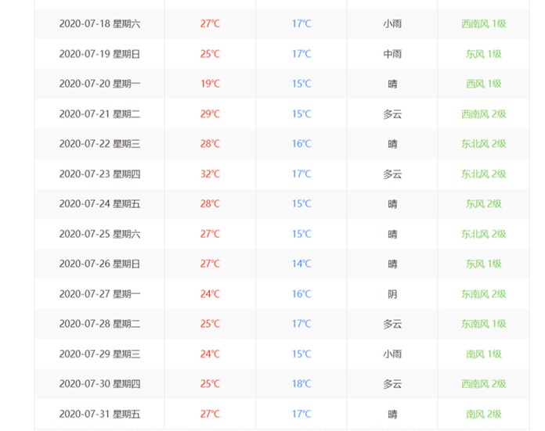This screenshot has height=431, width=545.
Task: Select the 32℃ high temperature on 07-23
Action: pos(210,174)
